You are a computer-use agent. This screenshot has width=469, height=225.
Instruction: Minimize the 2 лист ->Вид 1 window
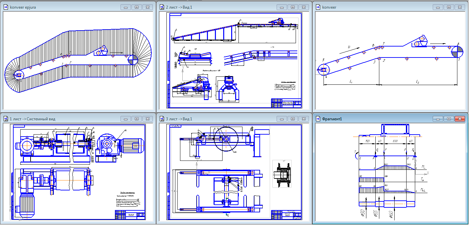[281, 7]
